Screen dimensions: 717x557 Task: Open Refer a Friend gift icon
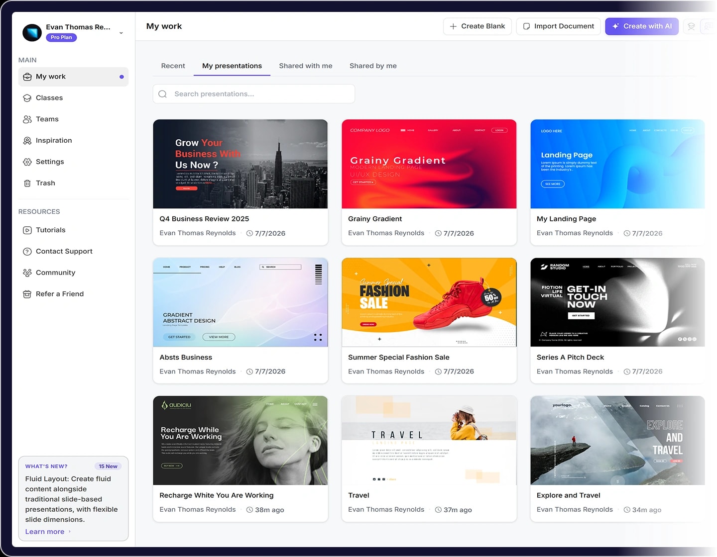coord(27,294)
